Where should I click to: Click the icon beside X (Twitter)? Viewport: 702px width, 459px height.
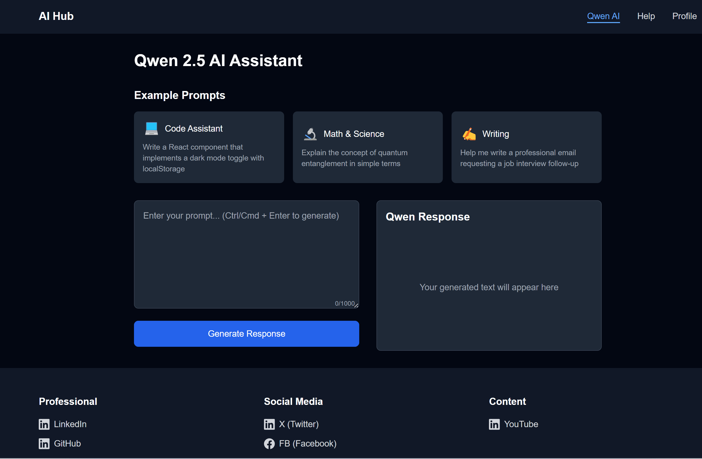pos(269,424)
